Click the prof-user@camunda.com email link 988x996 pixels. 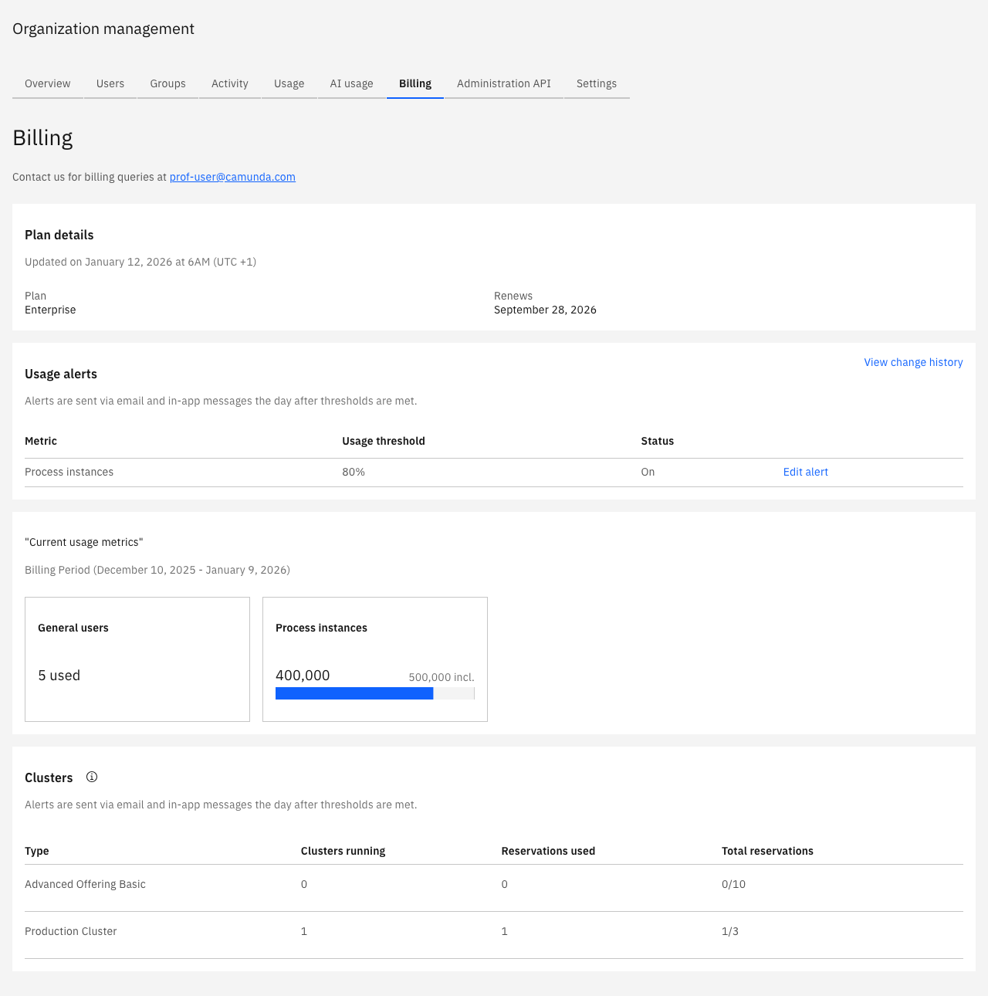(x=232, y=177)
